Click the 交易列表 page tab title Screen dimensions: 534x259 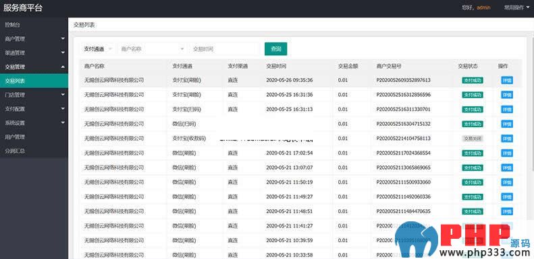(x=84, y=25)
